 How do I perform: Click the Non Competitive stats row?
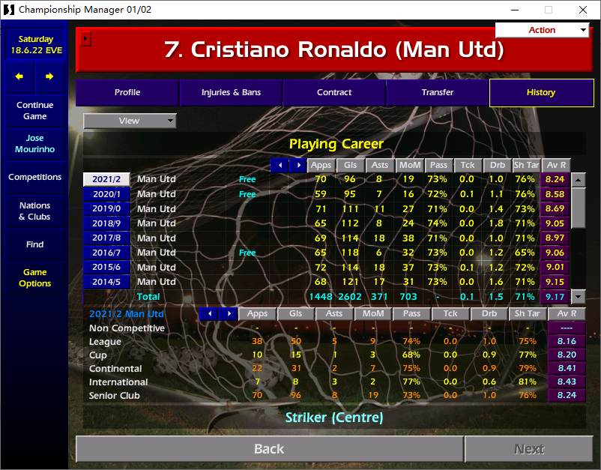pyautogui.click(x=334, y=328)
